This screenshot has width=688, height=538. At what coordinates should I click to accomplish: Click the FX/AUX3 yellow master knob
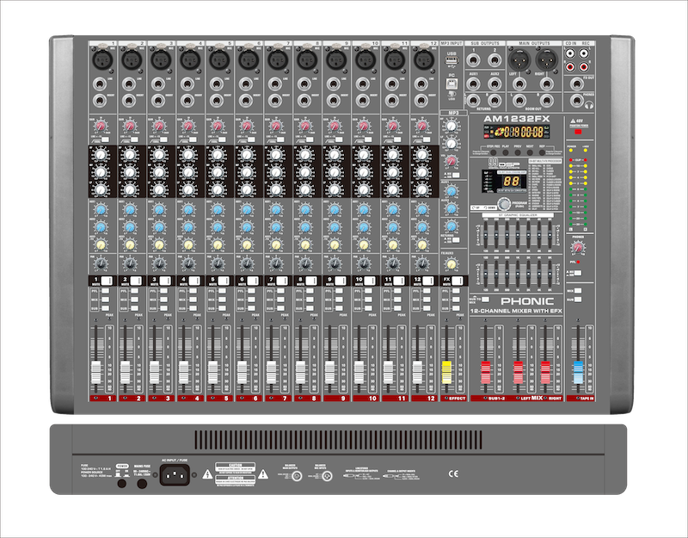tap(451, 264)
